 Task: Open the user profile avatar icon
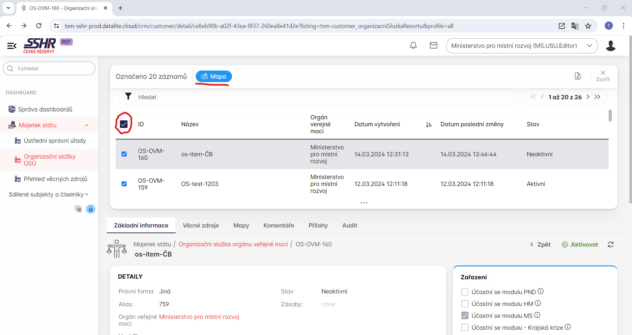(611, 46)
